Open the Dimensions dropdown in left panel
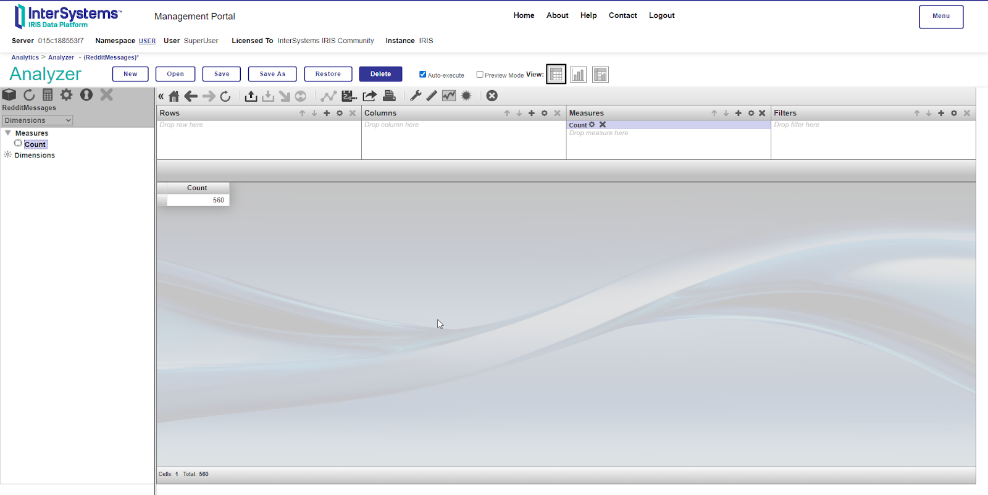988x495 pixels. (x=37, y=120)
